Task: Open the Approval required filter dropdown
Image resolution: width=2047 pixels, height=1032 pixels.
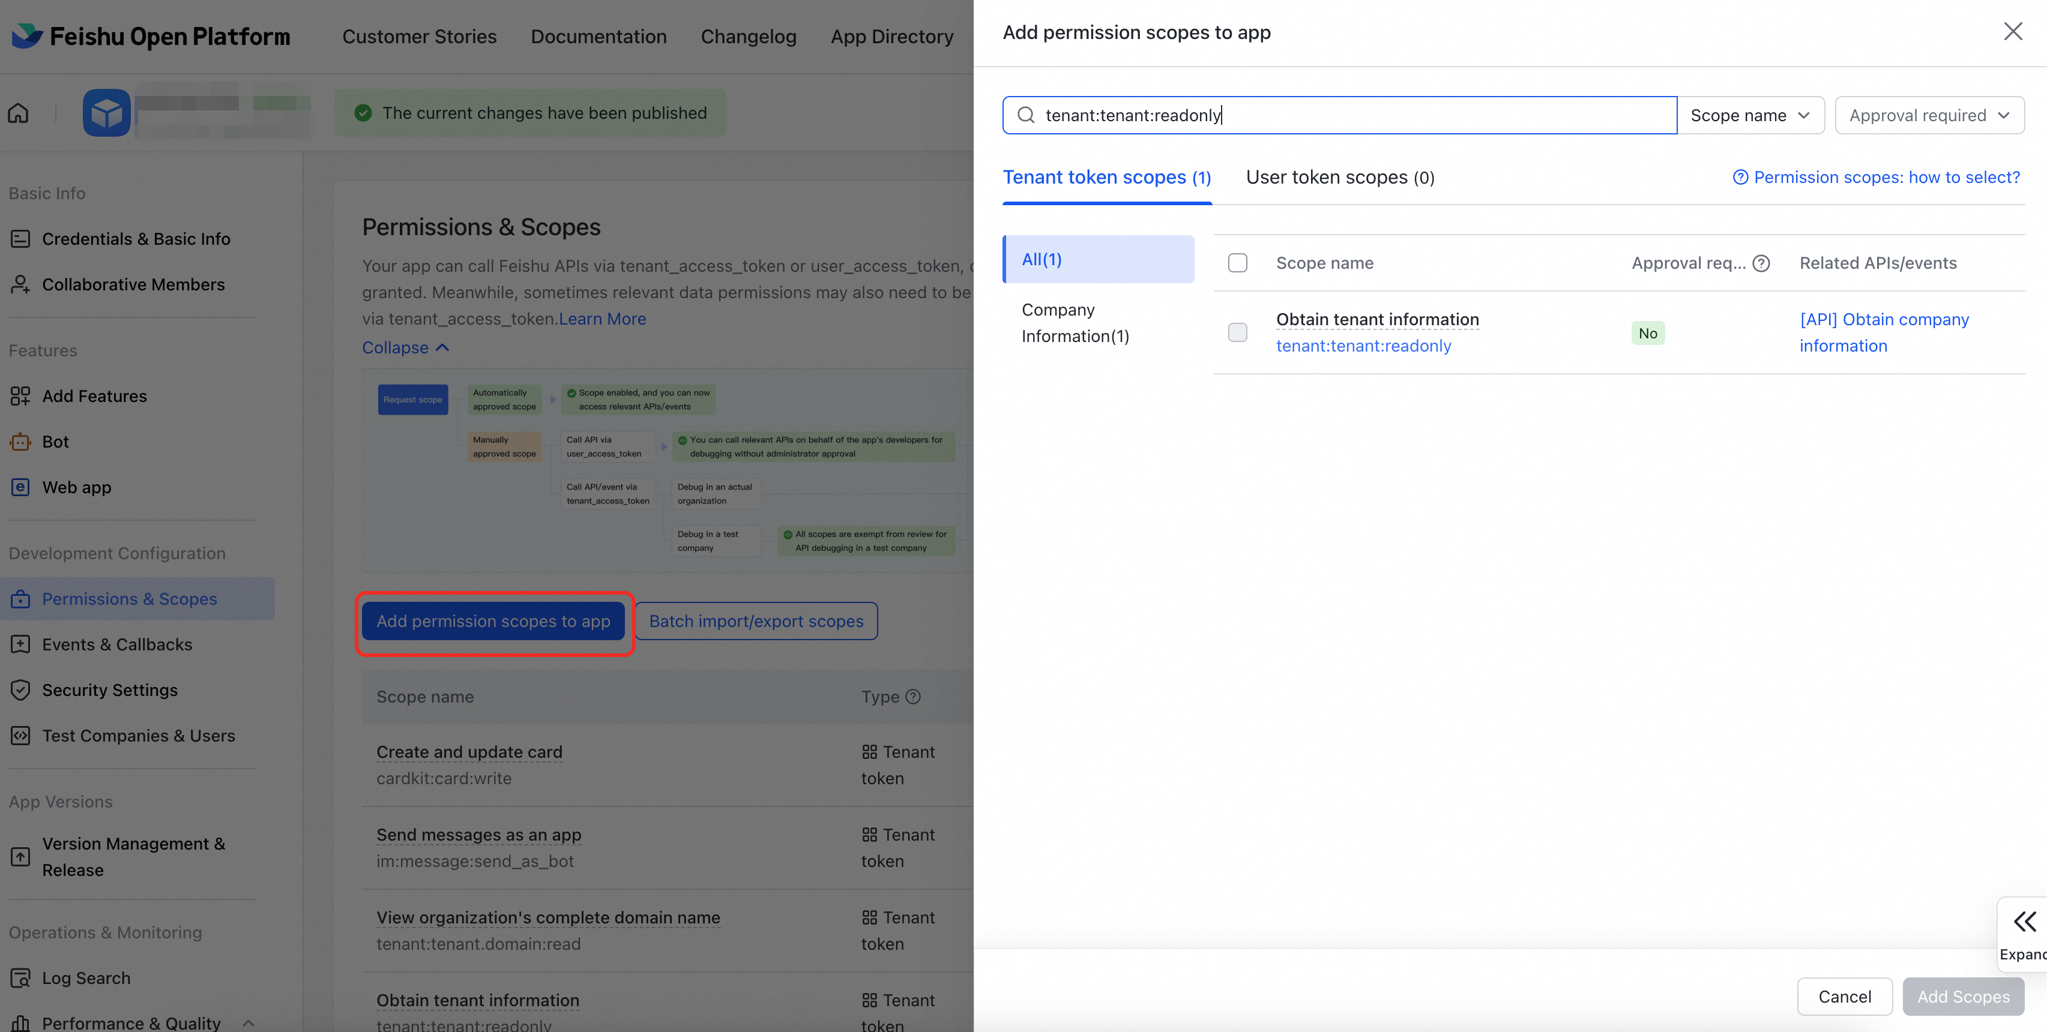Action: point(1929,115)
